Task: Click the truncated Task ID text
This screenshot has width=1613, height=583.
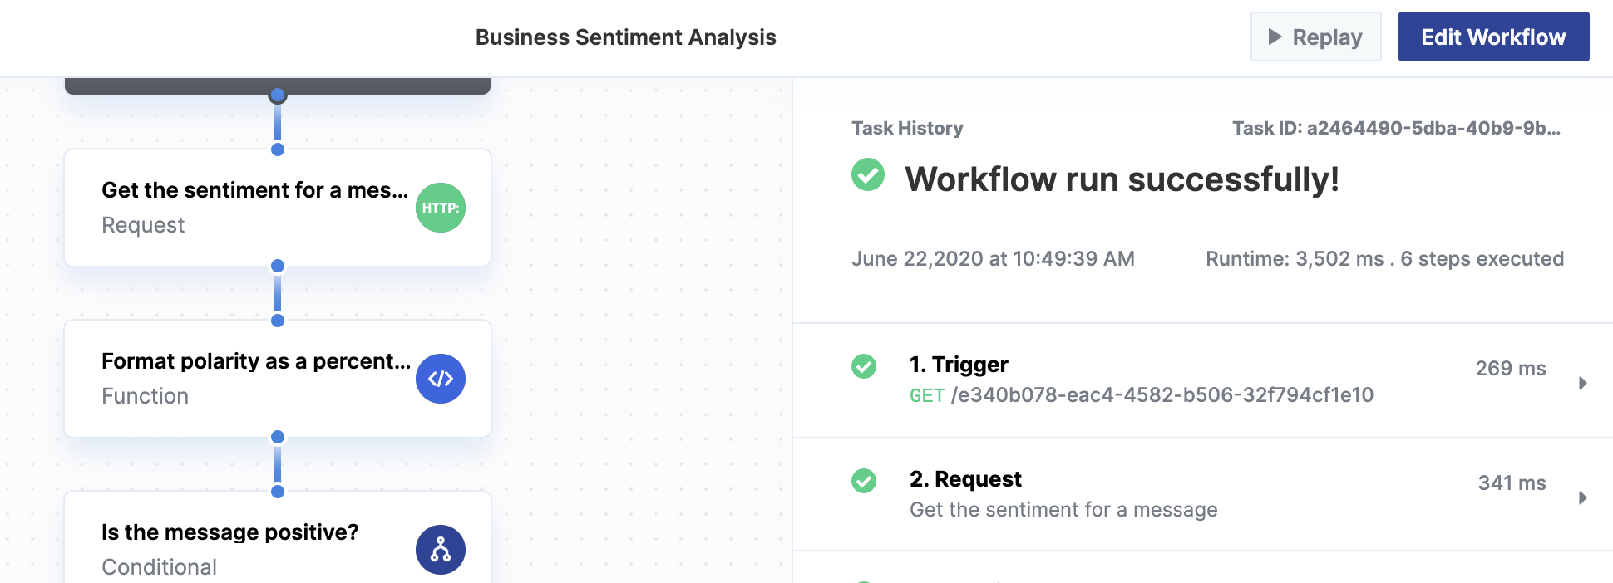Action: coord(1396,128)
